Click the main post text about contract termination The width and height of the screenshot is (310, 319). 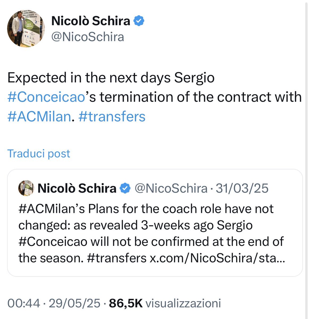coord(155,97)
